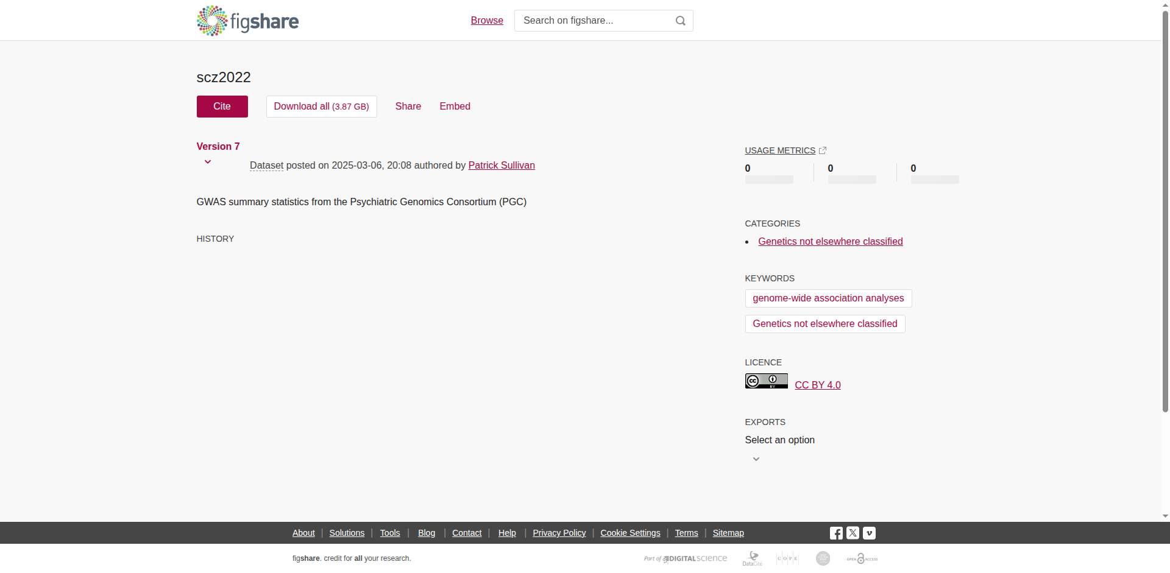
Task: Open the Exports 'Select an option' dropdown
Action: 779,440
